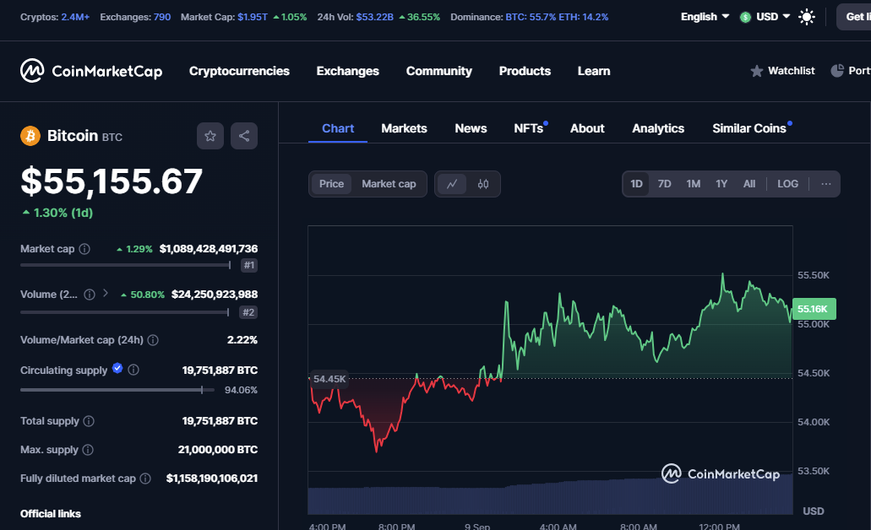Select the 7D time range
Viewport: 871px width, 530px height.
pos(664,184)
